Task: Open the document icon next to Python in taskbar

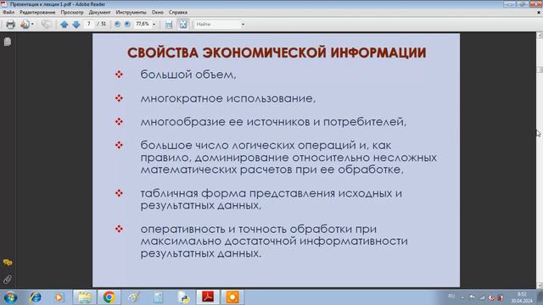Action: (x=159, y=297)
